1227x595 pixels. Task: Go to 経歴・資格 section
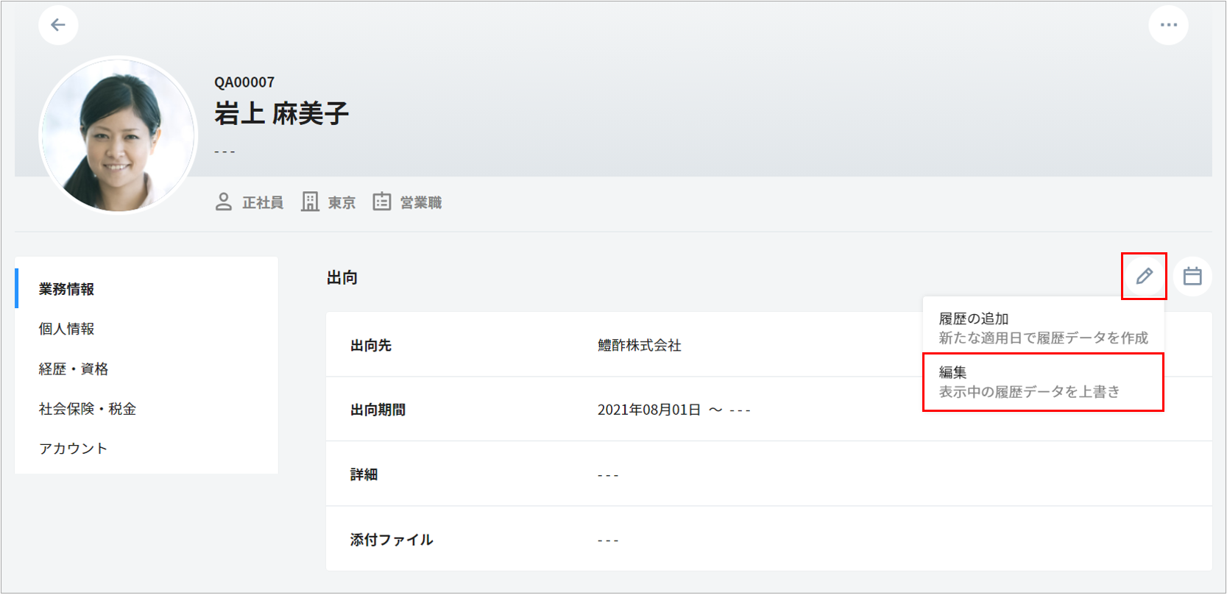74,369
